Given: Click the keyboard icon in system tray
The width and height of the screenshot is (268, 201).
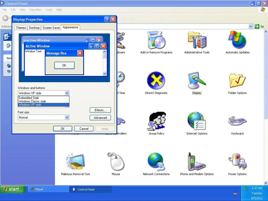Looking at the screenshot, I should [x=235, y=193].
